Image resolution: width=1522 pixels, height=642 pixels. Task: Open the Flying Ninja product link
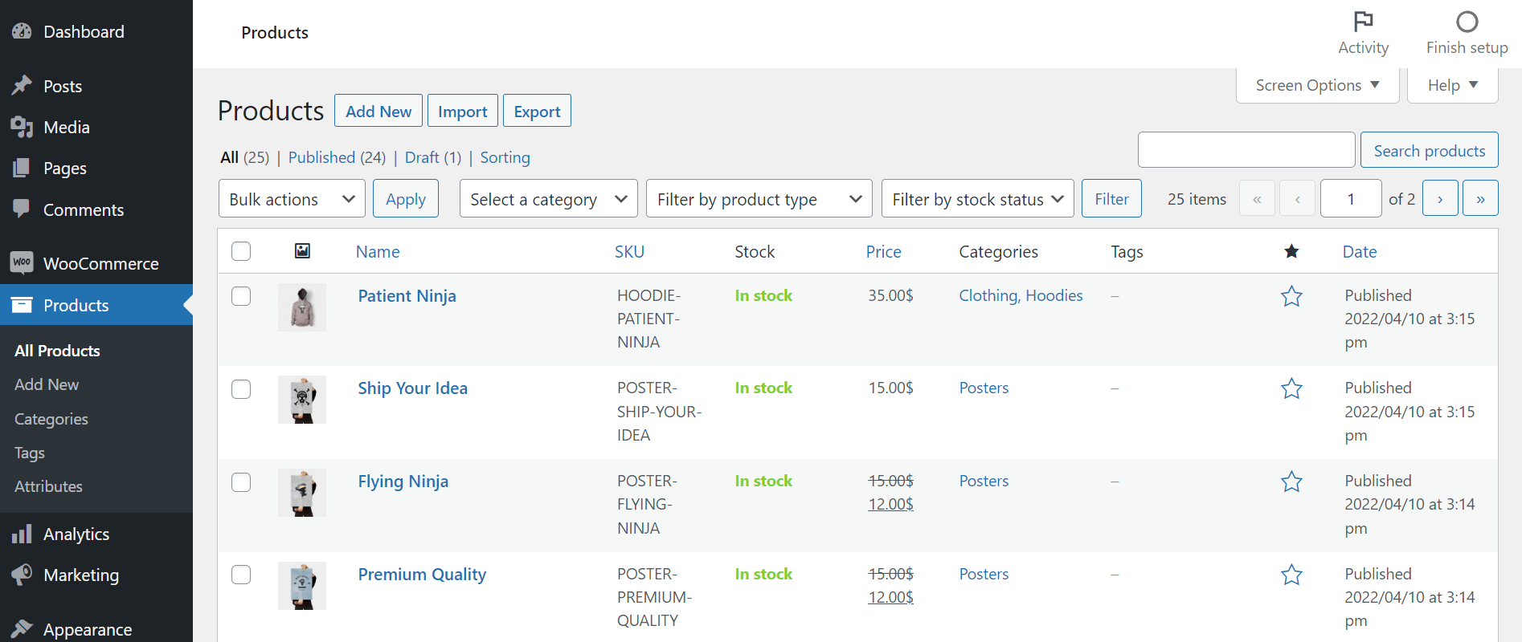pyautogui.click(x=403, y=481)
